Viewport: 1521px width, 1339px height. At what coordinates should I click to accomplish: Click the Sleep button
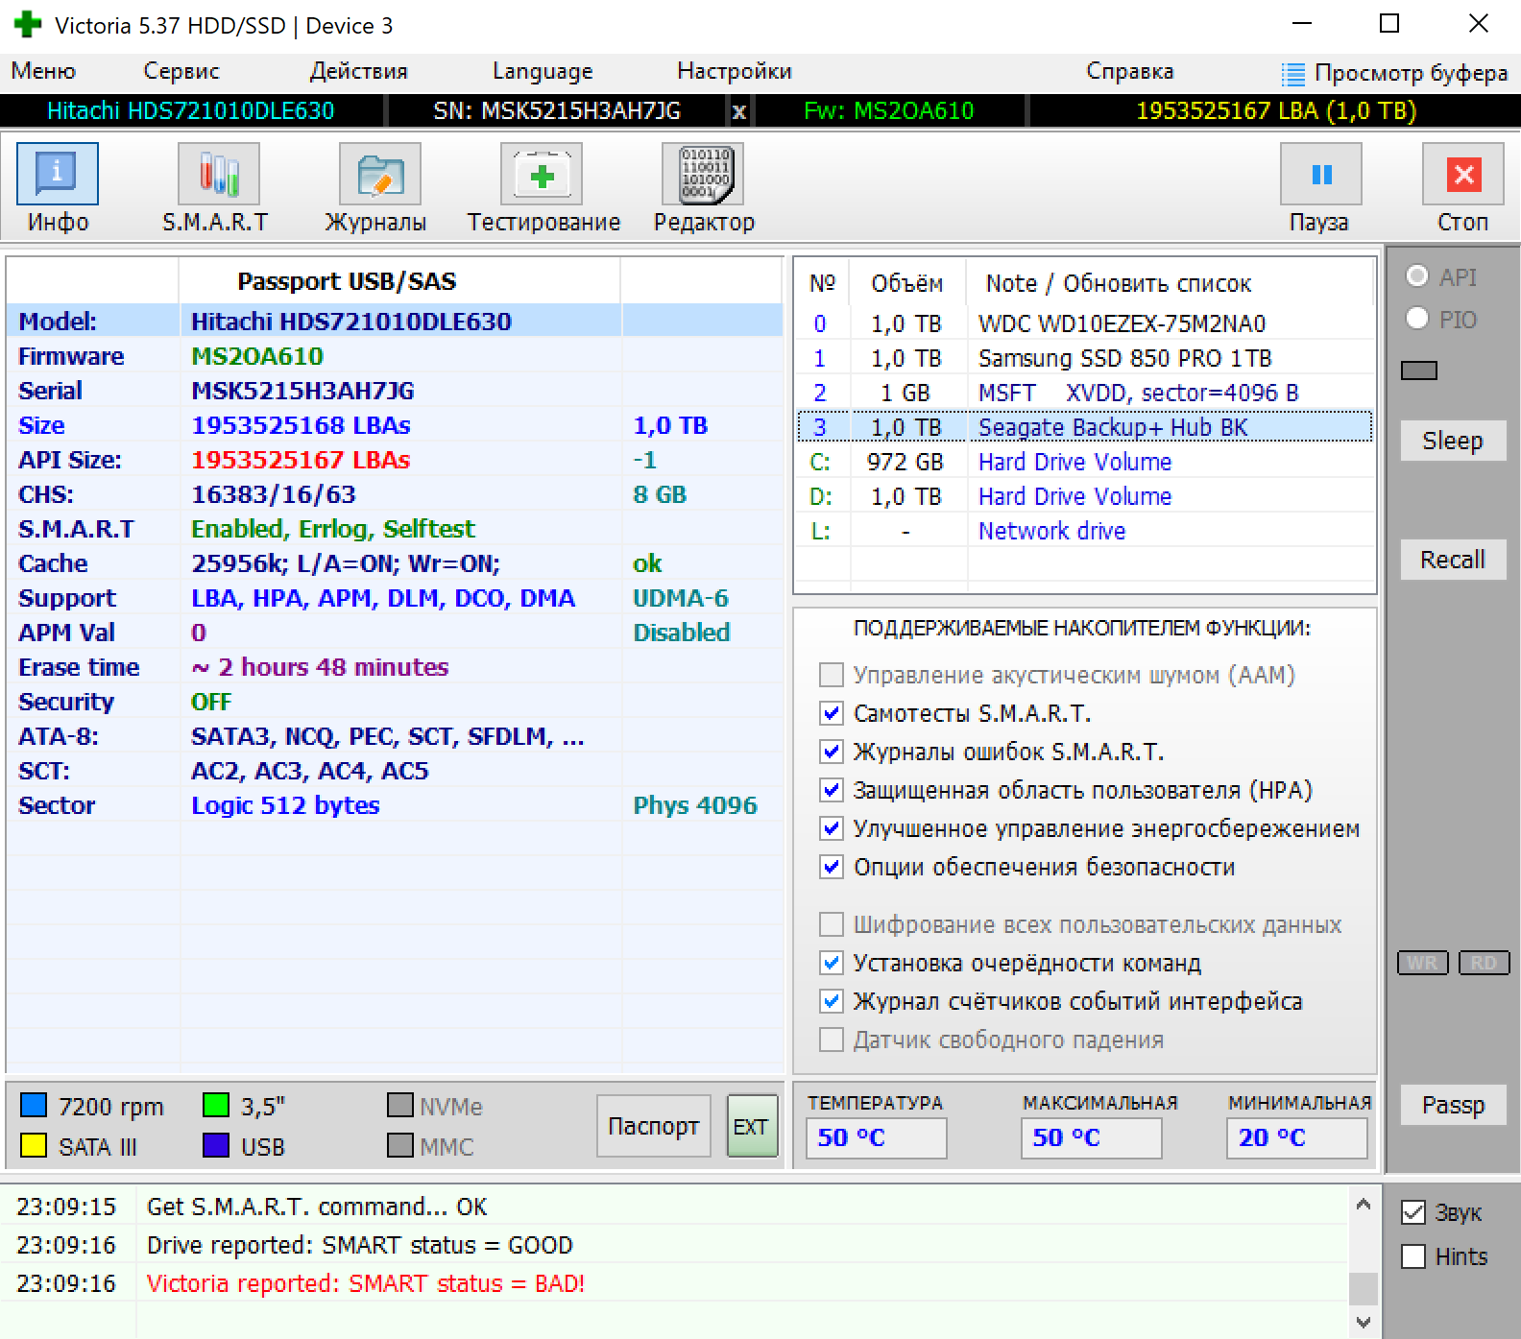[1453, 441]
